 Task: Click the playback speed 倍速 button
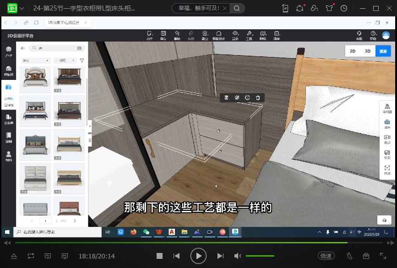pos(326,256)
